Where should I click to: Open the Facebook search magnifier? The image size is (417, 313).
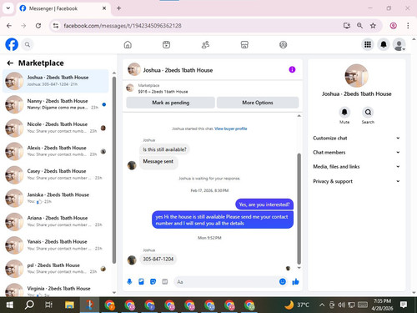28,44
